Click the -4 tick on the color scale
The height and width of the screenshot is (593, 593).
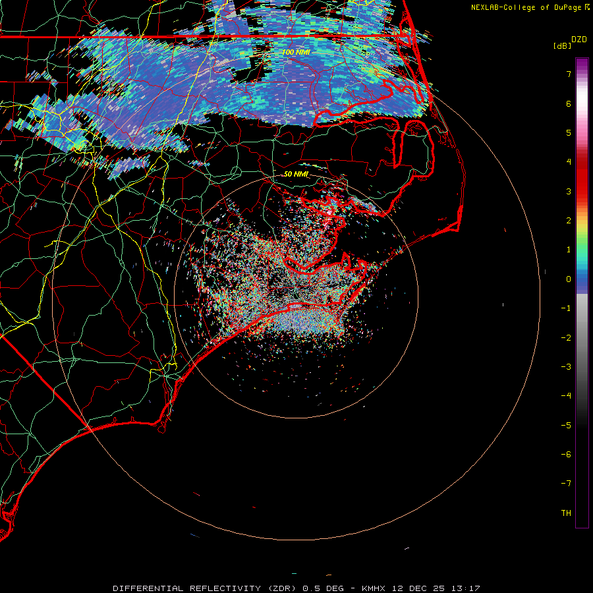(566, 396)
